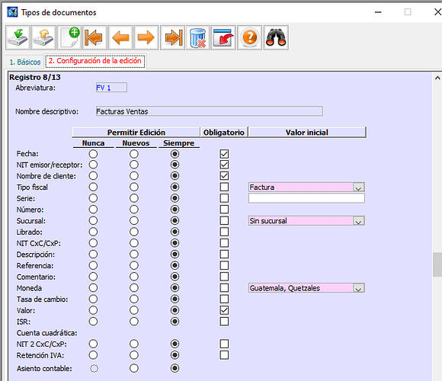Screen dimensions: 442x381
Task: Select Nunca radio for Número
Action: tap(93, 210)
